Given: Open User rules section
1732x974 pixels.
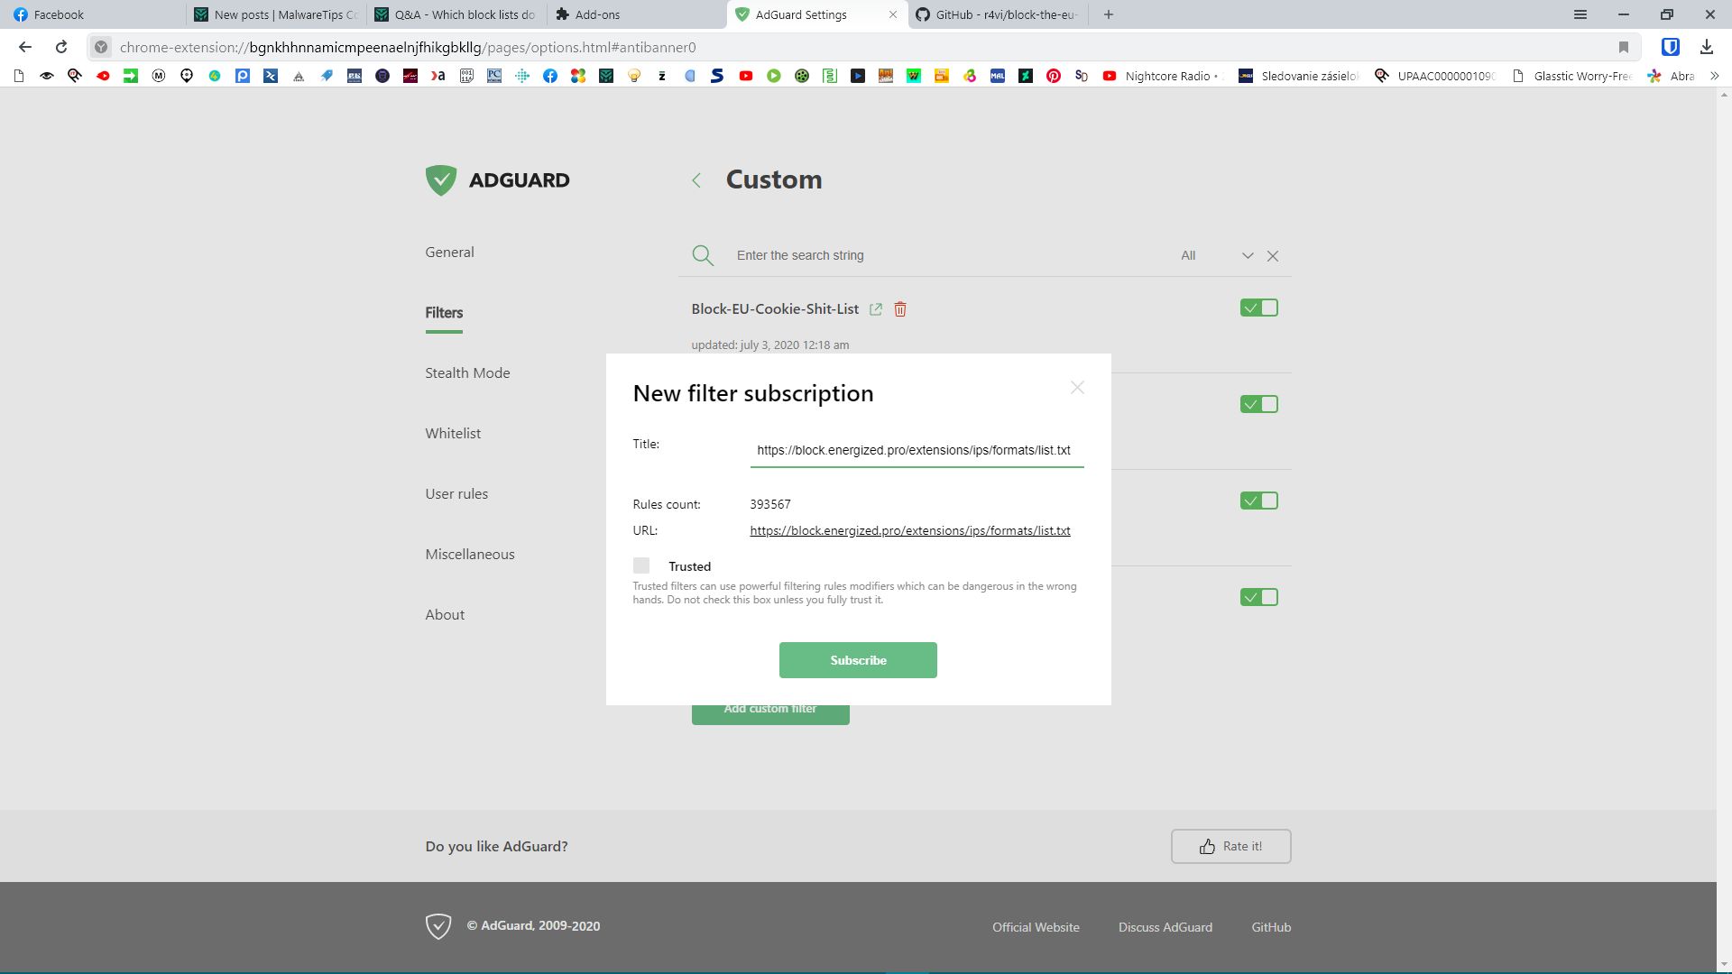Looking at the screenshot, I should [456, 494].
